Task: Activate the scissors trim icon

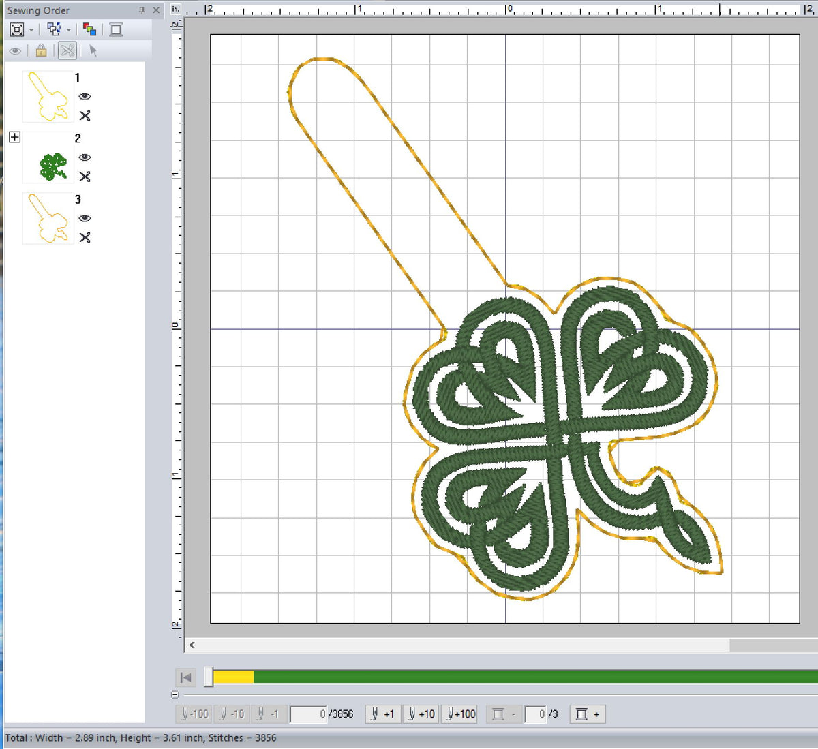Action: [x=67, y=51]
